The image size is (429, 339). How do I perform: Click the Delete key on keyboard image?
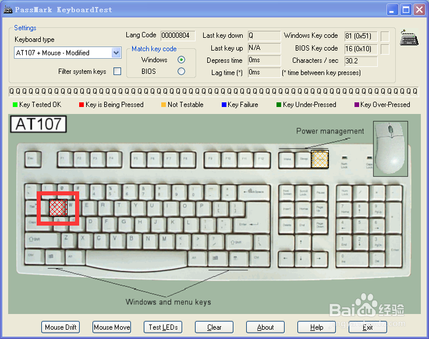click(x=287, y=226)
